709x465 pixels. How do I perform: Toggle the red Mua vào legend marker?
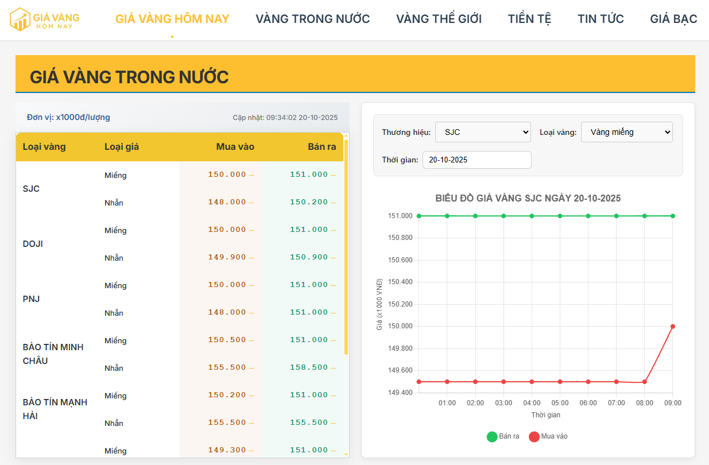click(534, 437)
